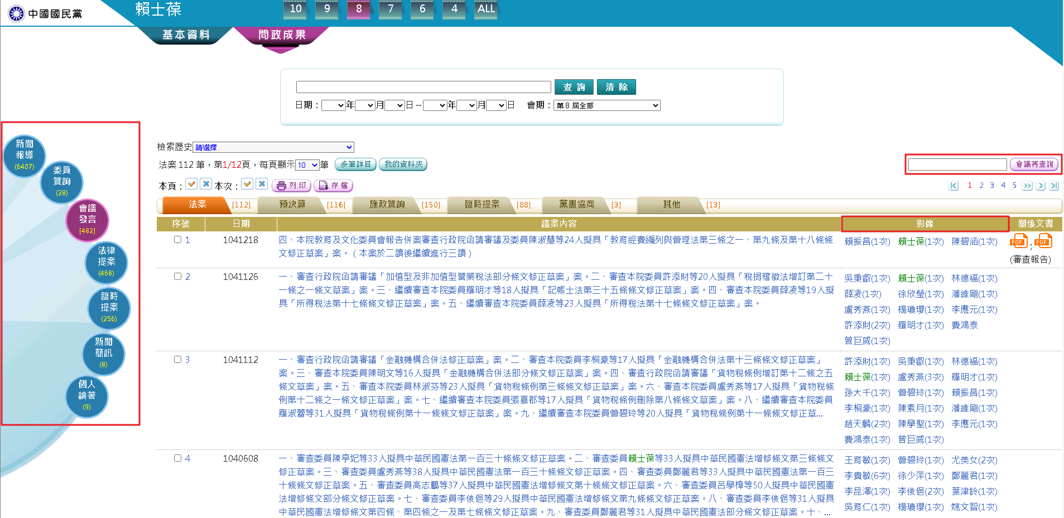The image size is (1064, 518).
Task: Switch to the 預決算 tab
Action: pyautogui.click(x=292, y=205)
